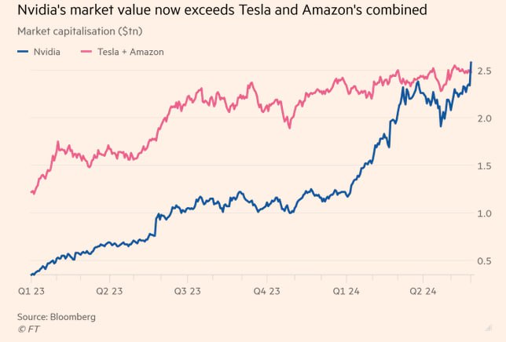Click the Q1 24 x-axis label
506x342 pixels.
pyautogui.click(x=346, y=290)
